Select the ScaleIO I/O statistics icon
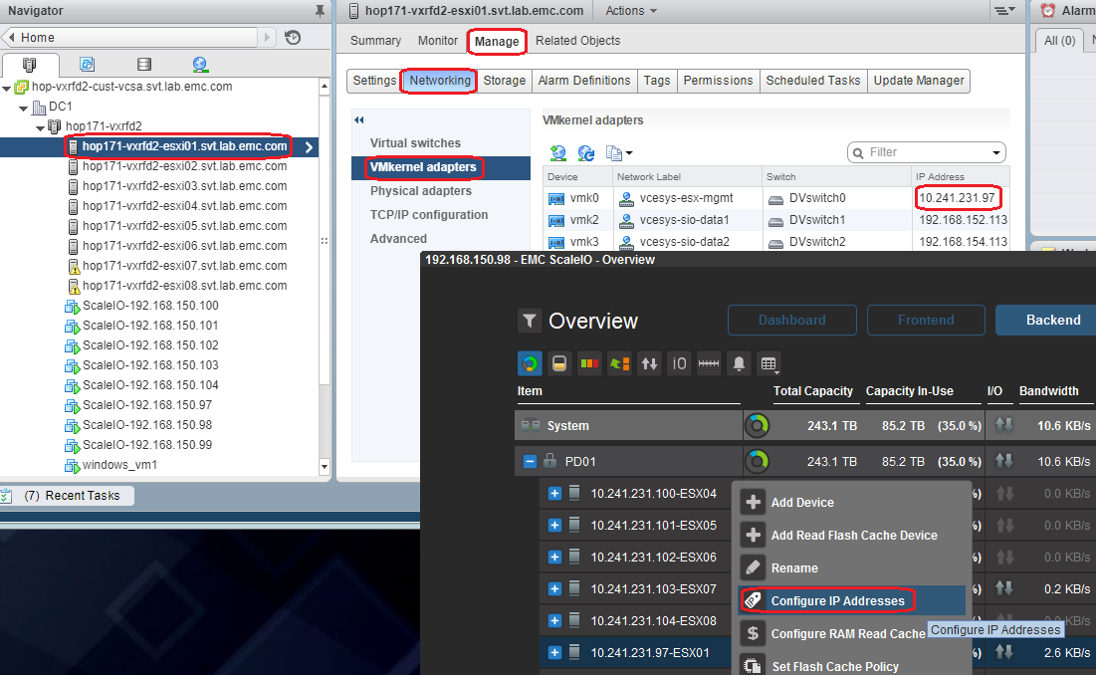Image resolution: width=1096 pixels, height=675 pixels. click(x=679, y=363)
